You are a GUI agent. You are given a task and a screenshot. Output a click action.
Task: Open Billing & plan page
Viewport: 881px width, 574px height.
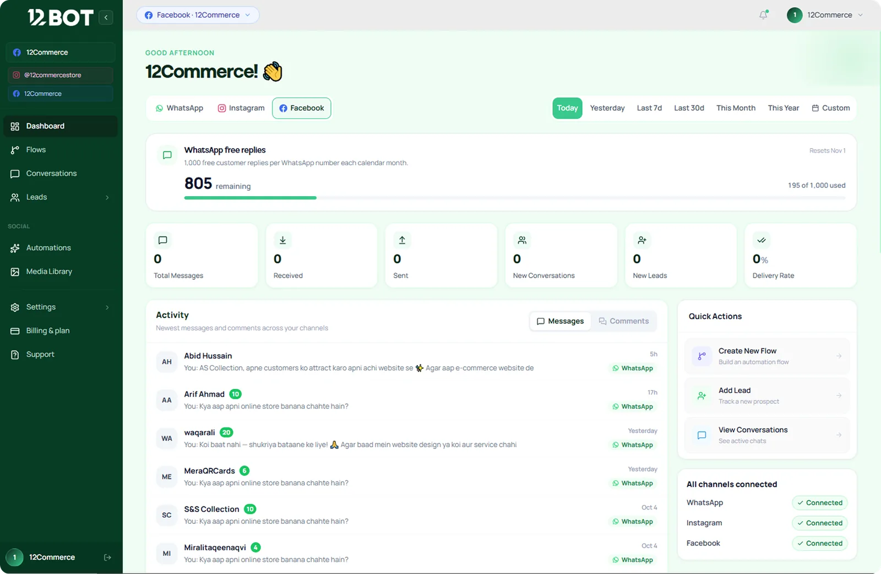(61, 331)
